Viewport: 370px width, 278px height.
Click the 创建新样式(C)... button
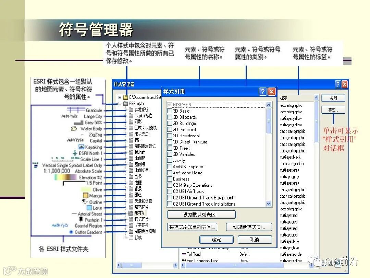tap(249, 227)
